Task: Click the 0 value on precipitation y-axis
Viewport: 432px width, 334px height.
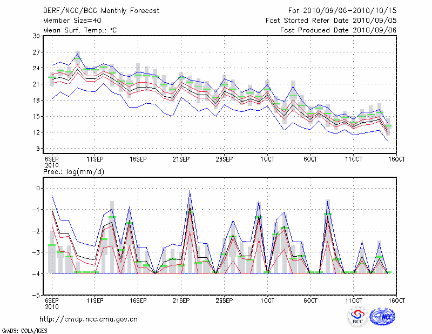Action: click(38, 188)
